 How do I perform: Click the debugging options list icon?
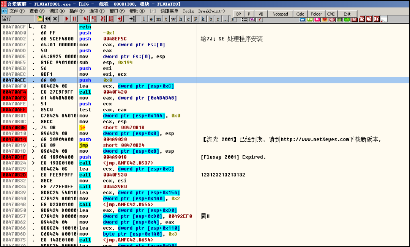click(x=244, y=20)
